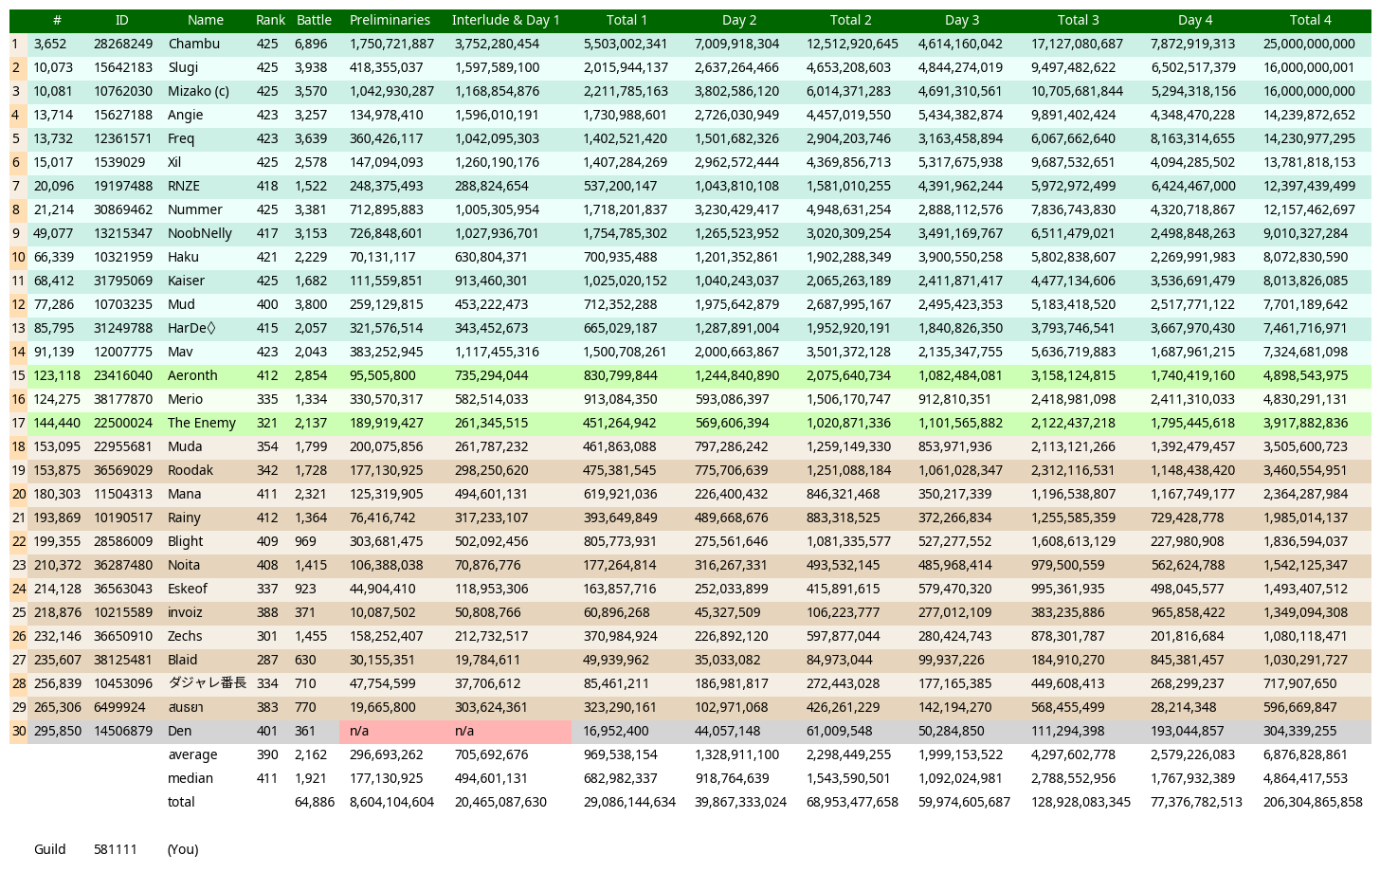Select the name cell 'Kaiser'
The width and height of the screenshot is (1380, 872).
pyautogui.click(x=186, y=281)
